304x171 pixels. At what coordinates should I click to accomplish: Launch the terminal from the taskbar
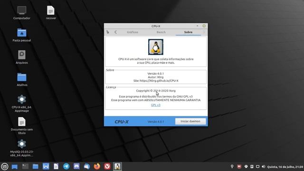point(25,166)
